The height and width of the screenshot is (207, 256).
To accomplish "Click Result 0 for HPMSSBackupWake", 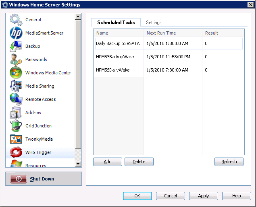I will click(206, 57).
